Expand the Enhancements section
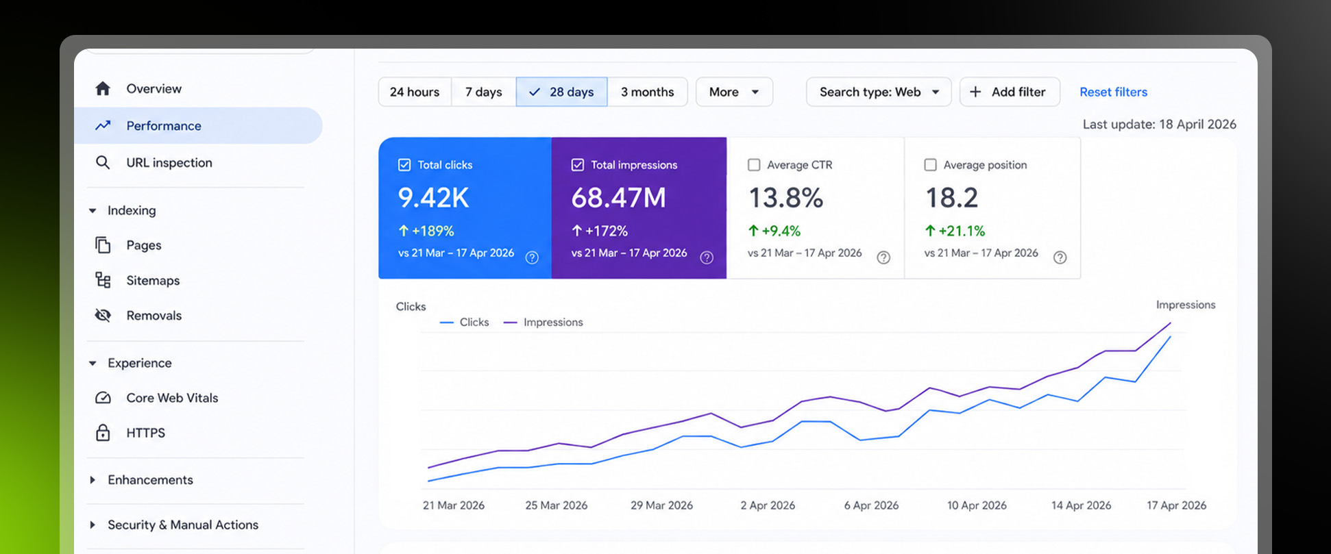 pos(93,480)
